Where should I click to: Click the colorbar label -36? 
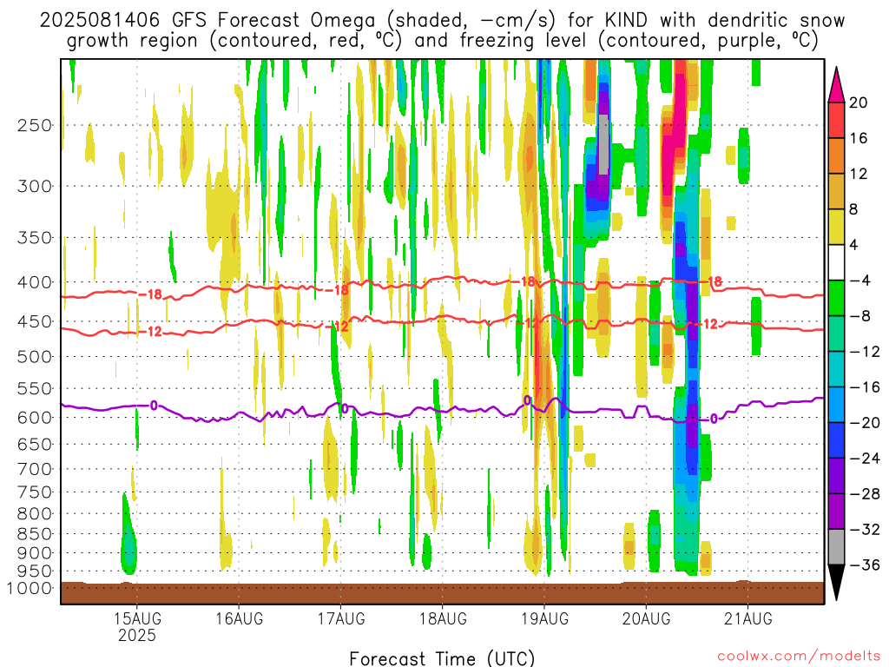coord(865,565)
